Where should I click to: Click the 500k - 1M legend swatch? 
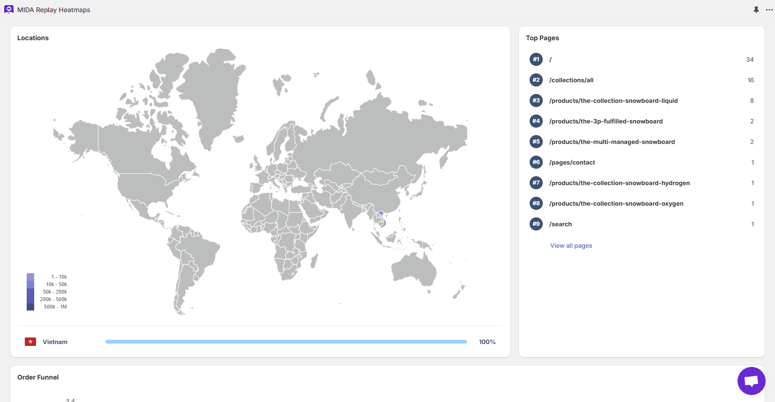click(30, 307)
